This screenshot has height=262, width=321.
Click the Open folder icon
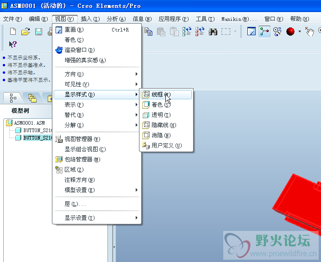pyautogui.click(x=25, y=32)
